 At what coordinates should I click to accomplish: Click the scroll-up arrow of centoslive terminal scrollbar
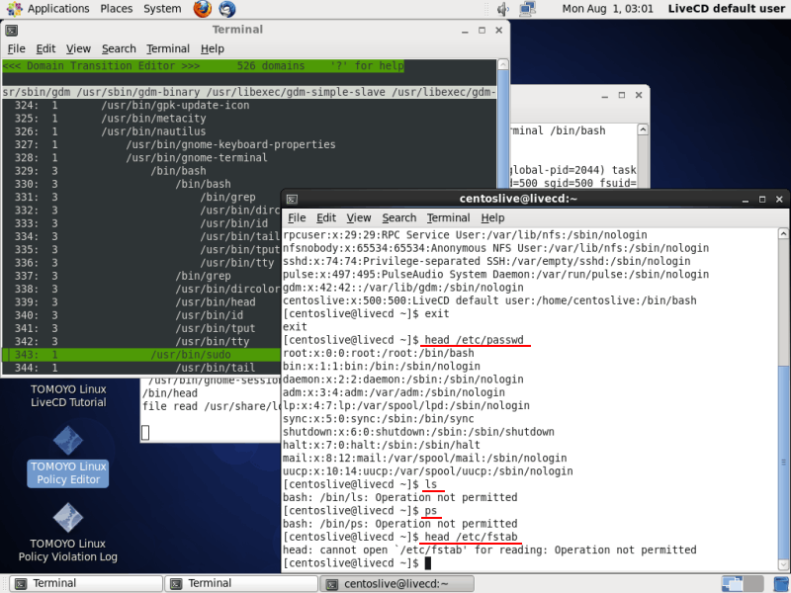[x=783, y=233]
